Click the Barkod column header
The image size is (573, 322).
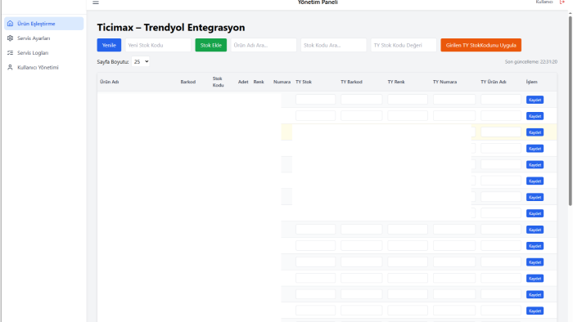click(x=187, y=82)
